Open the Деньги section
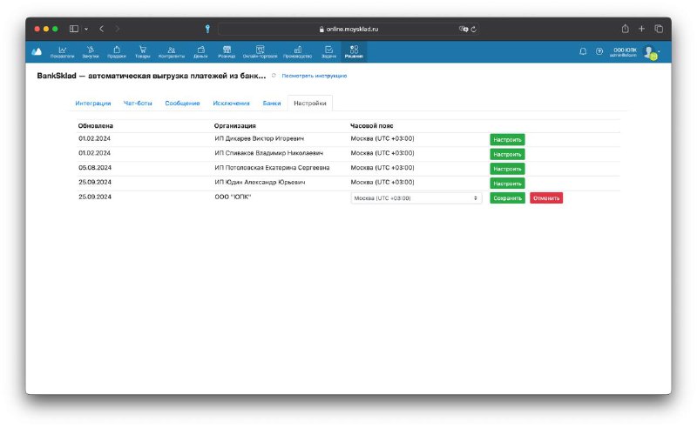 tap(200, 52)
